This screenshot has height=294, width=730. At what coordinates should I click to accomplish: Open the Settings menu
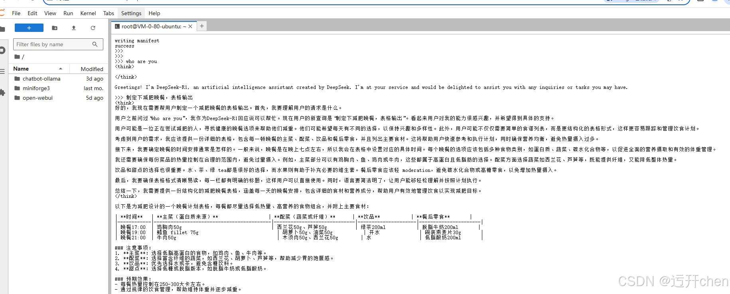tap(131, 13)
